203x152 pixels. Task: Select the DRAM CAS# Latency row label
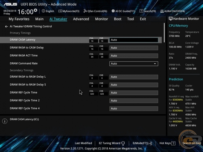[x=23, y=40]
